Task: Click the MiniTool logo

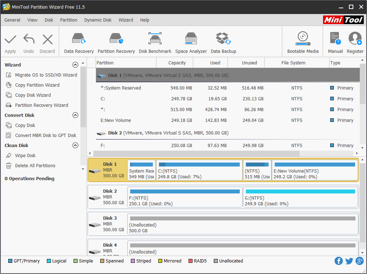Action: click(x=343, y=20)
